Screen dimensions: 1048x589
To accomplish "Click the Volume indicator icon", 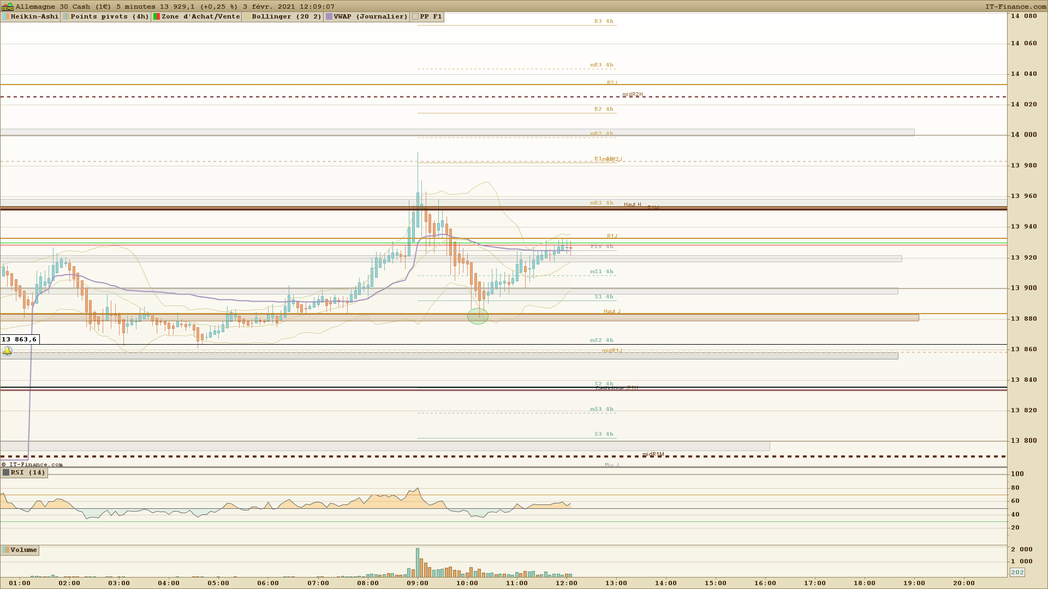I will [x=6, y=550].
